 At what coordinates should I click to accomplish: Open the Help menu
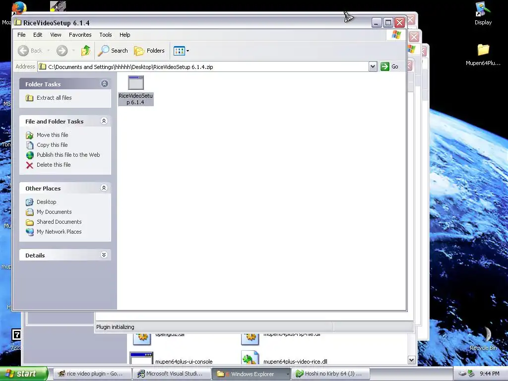coord(125,35)
